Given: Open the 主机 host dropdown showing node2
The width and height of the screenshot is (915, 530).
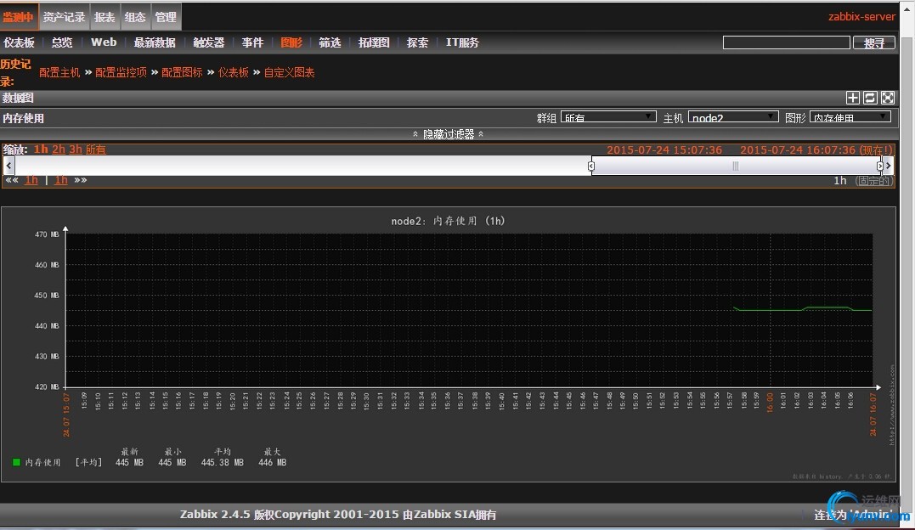Looking at the screenshot, I should coord(733,116).
